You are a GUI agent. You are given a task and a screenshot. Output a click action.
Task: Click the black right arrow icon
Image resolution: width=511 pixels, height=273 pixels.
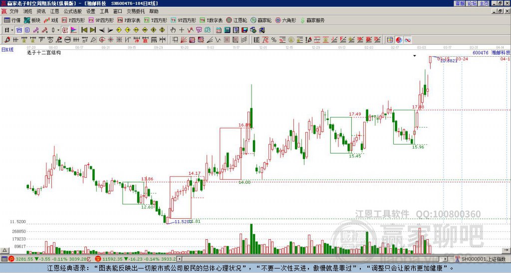click(110, 30)
